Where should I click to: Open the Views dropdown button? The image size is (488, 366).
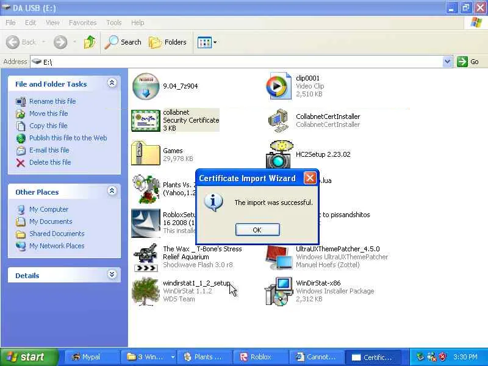(x=207, y=42)
